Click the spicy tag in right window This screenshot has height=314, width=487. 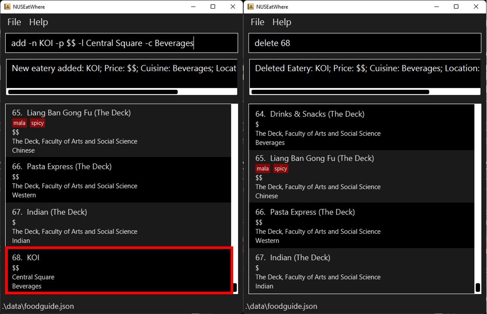tap(281, 169)
